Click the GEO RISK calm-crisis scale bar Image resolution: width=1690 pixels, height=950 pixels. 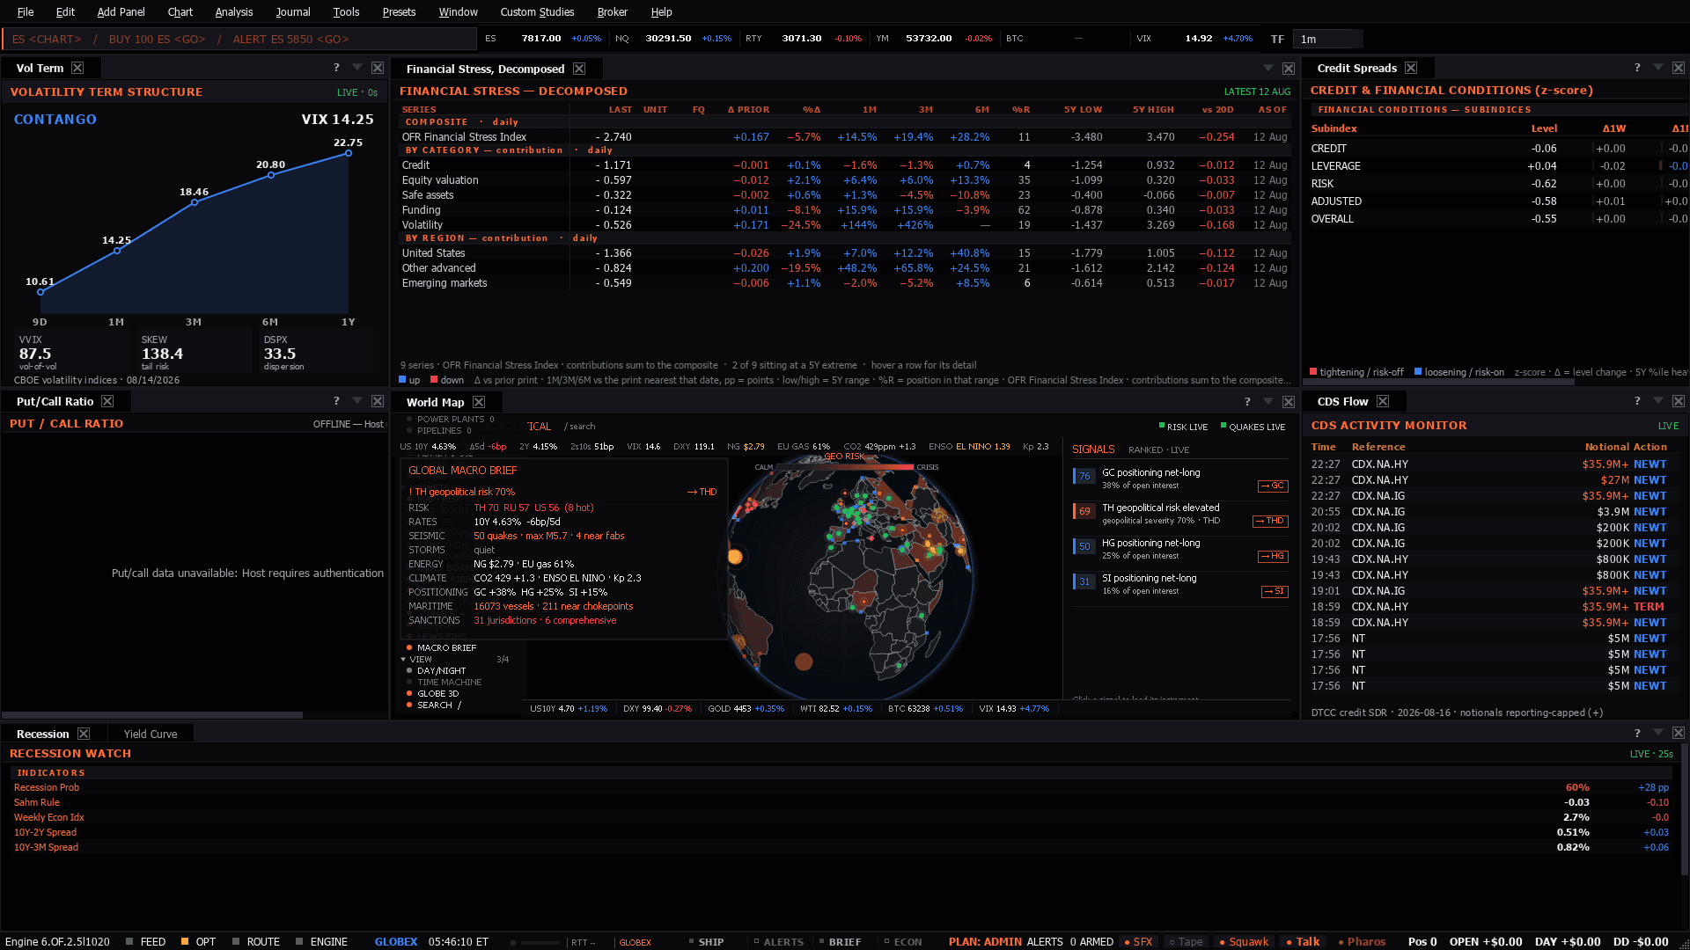coord(844,467)
